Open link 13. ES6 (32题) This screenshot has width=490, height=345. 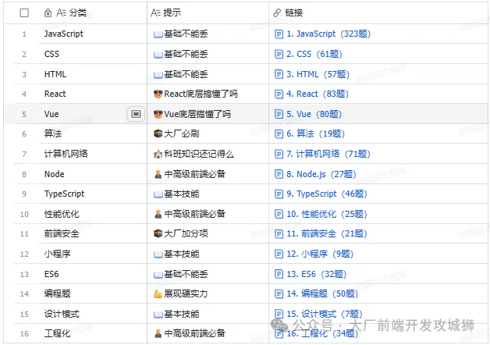click(317, 274)
